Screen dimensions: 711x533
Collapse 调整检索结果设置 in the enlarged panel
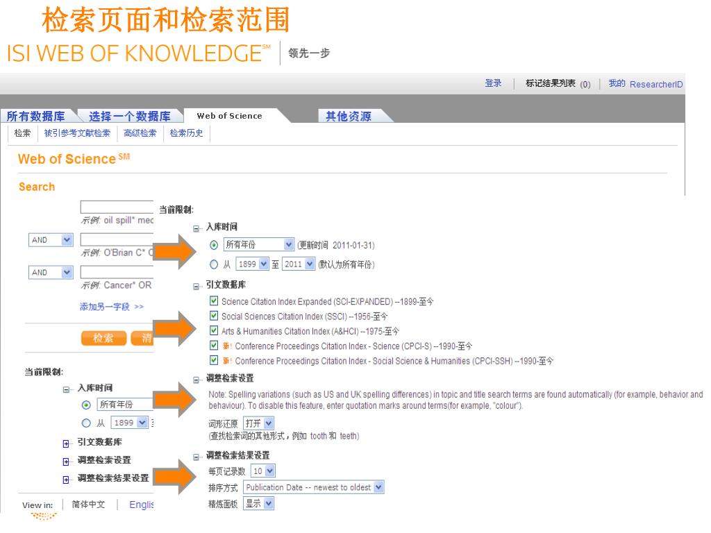click(x=196, y=457)
